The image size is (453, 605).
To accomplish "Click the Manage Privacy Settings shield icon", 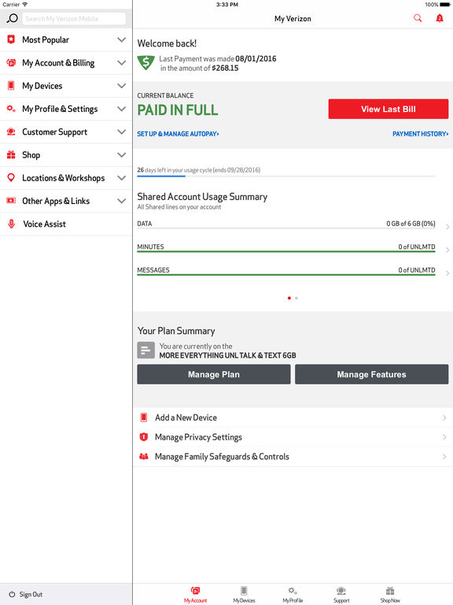I will (144, 436).
